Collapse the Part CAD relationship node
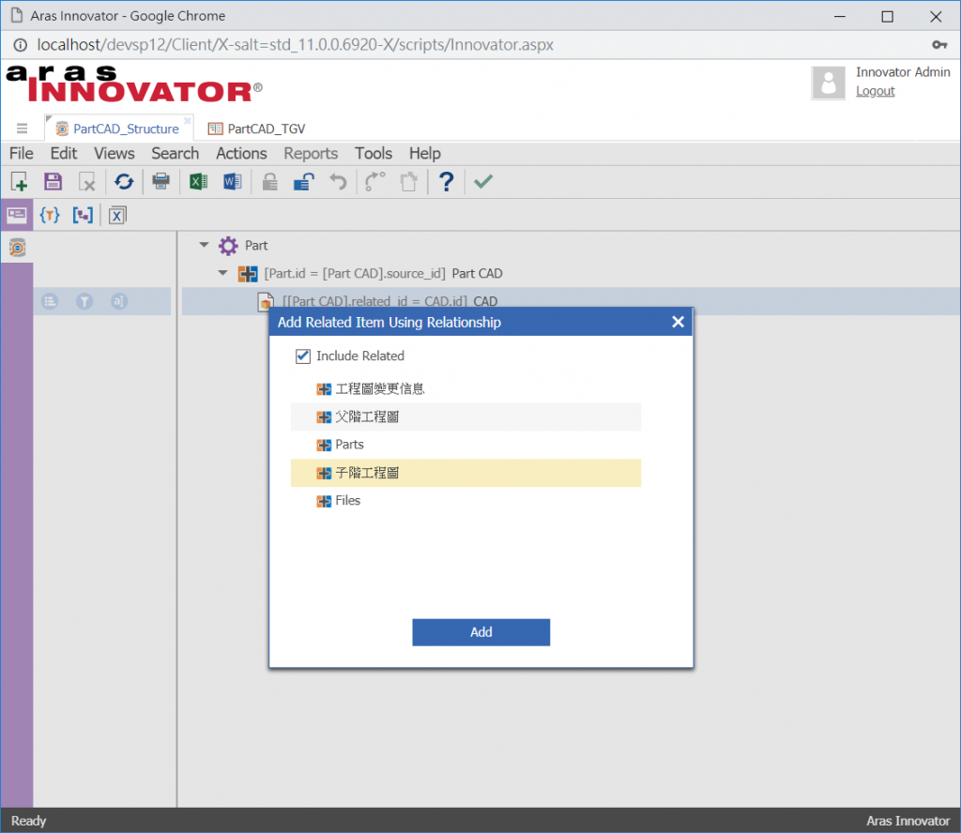 [223, 273]
